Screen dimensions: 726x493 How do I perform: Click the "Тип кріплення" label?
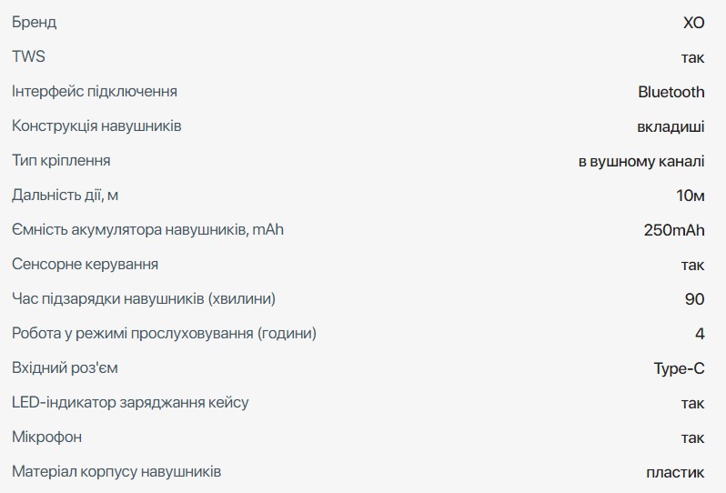61,160
